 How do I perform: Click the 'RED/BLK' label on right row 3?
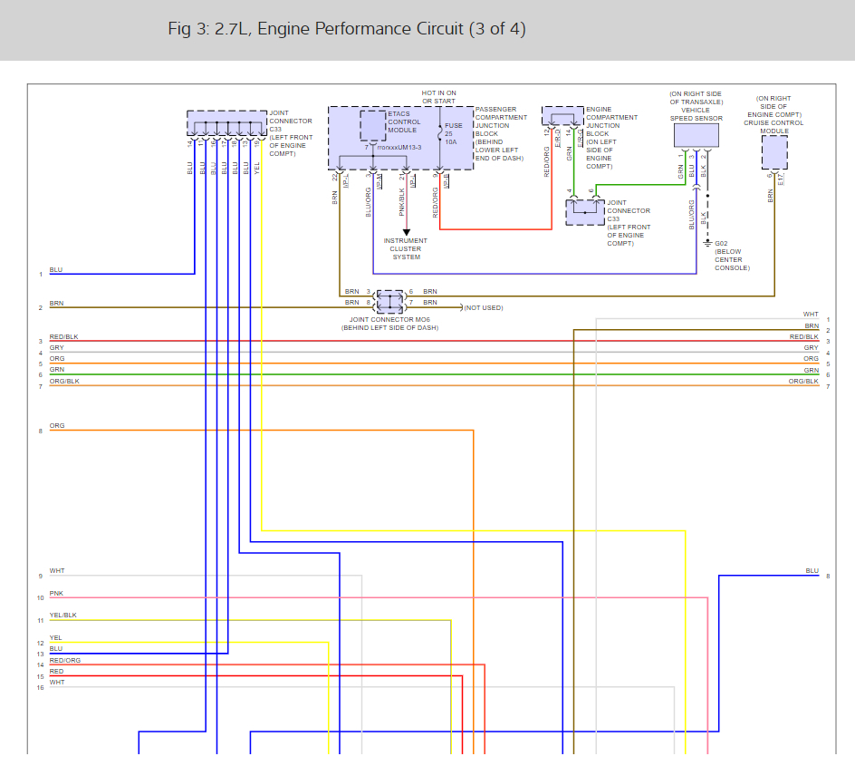pyautogui.click(x=804, y=336)
